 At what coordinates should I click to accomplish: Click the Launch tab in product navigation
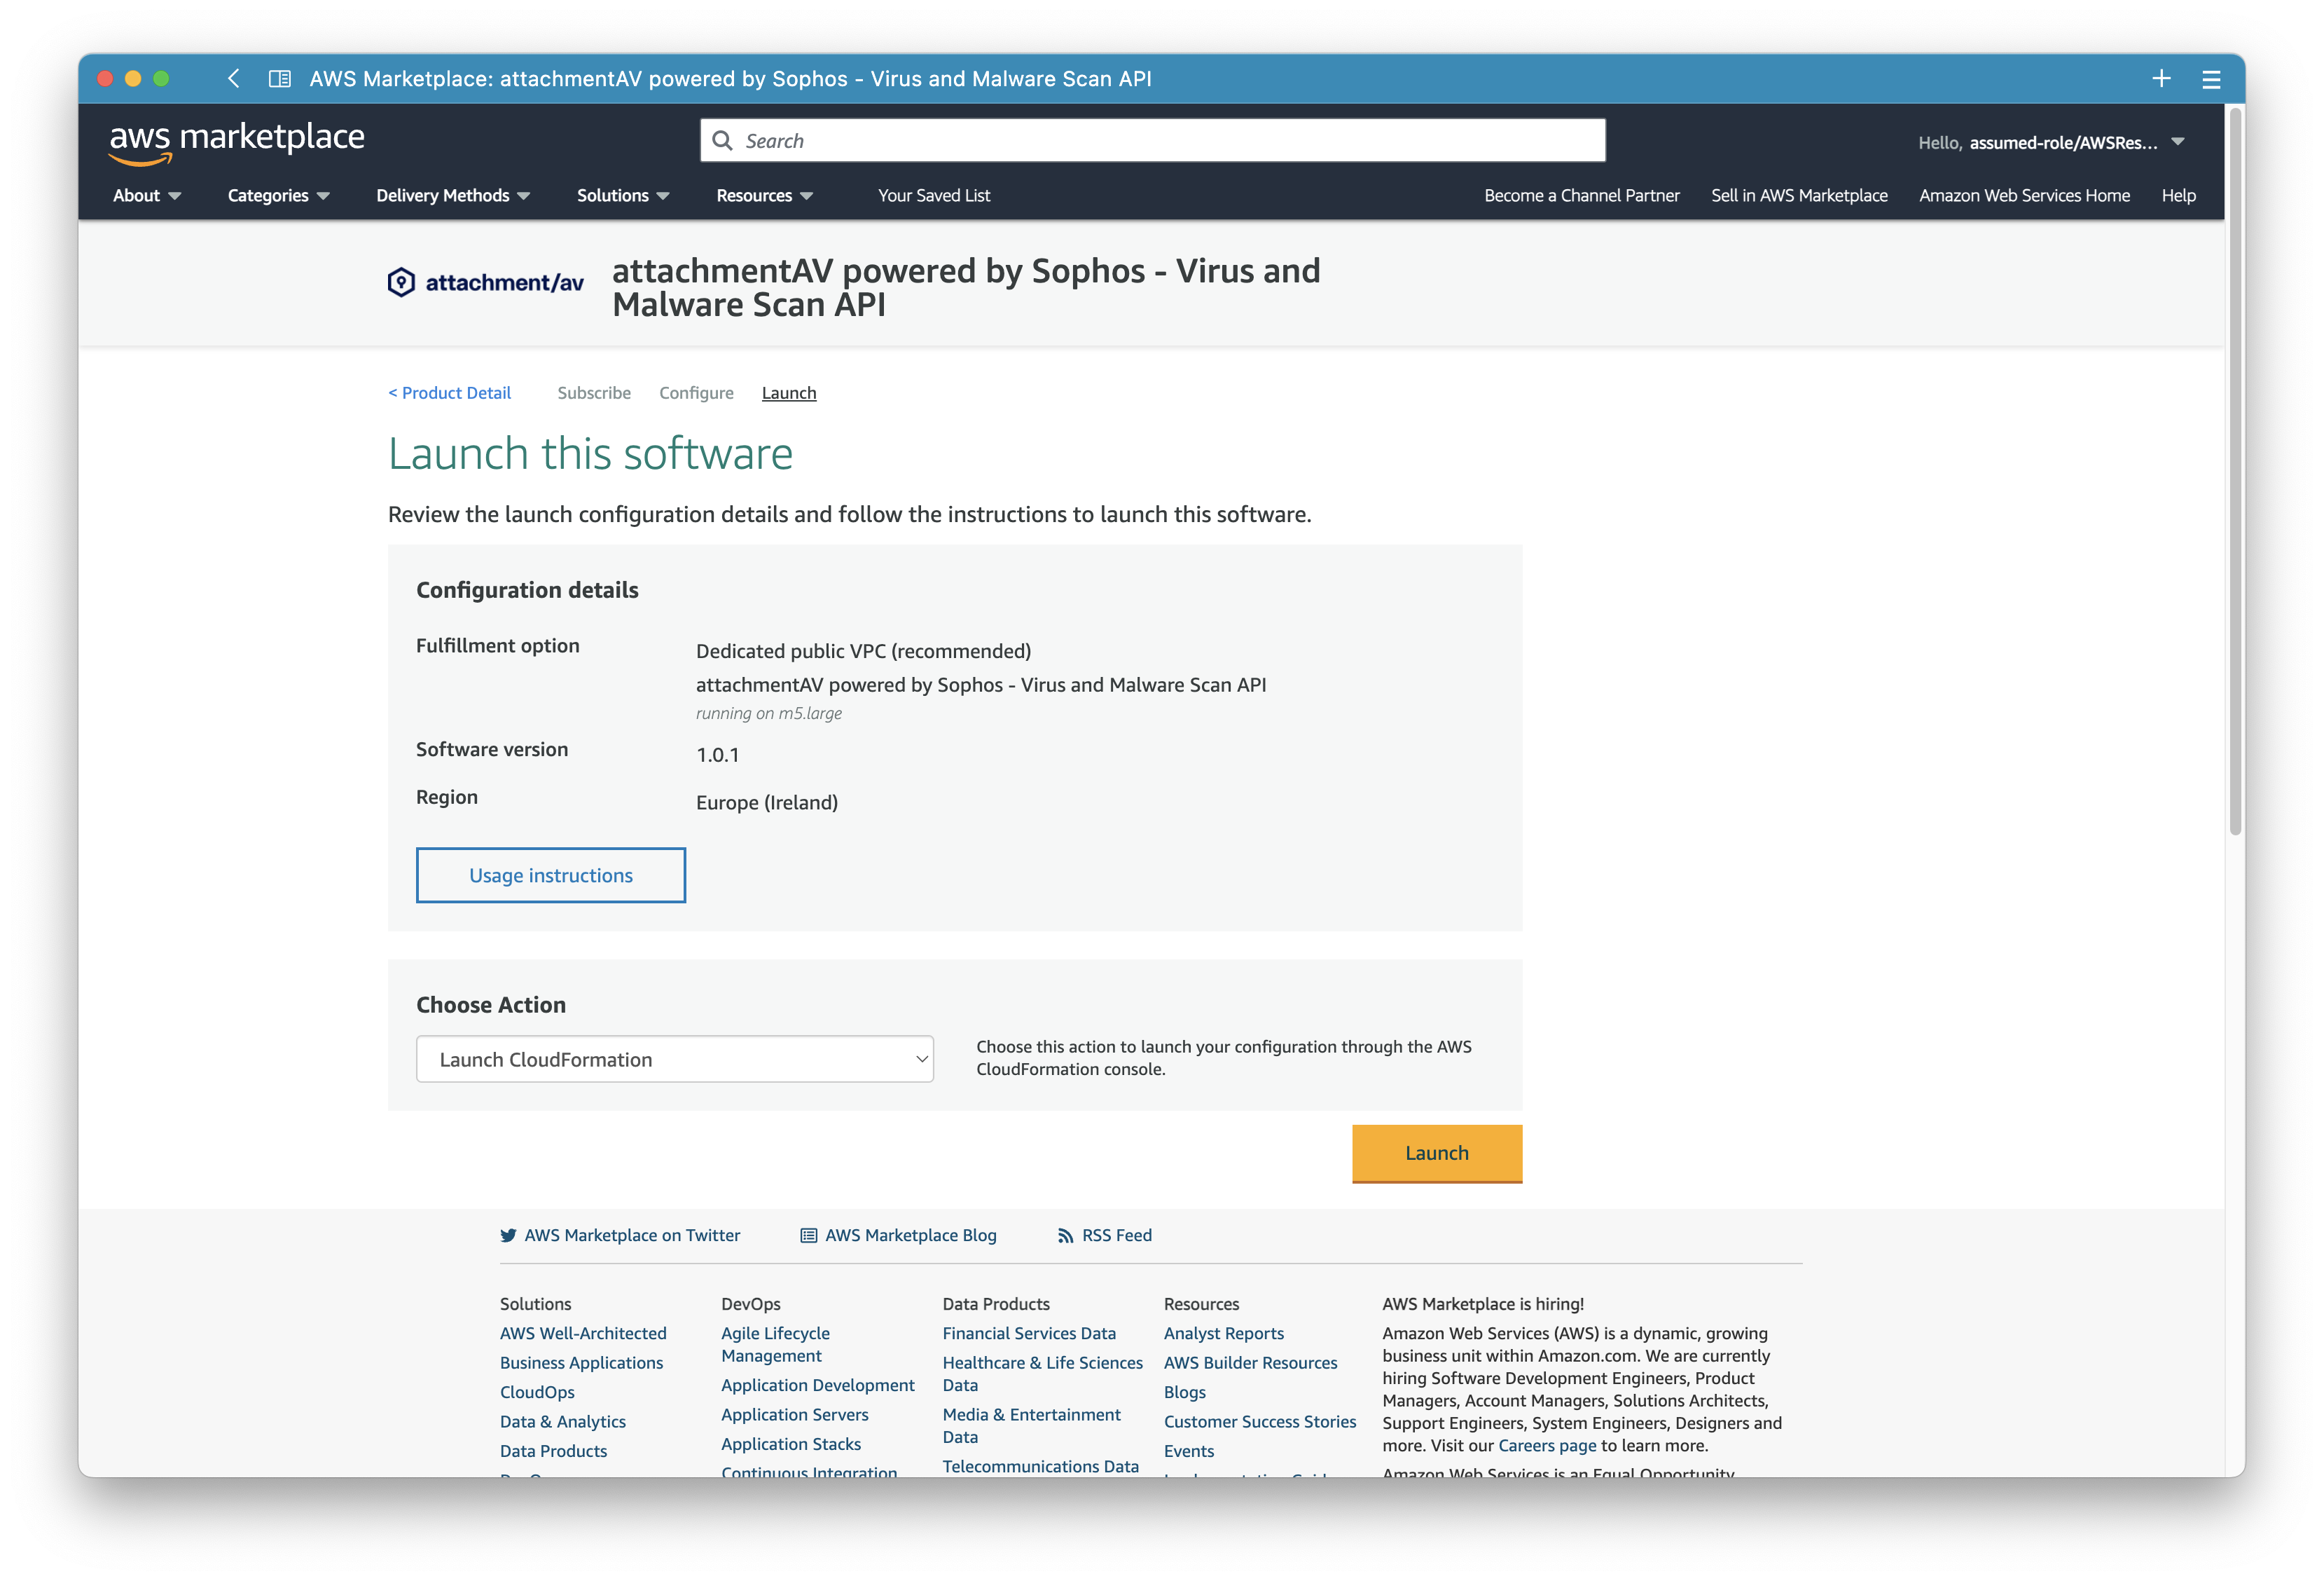click(788, 392)
